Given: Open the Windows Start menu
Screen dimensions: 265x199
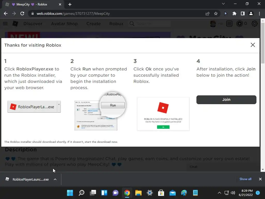Looking at the screenshot, I should pyautogui.click(x=70, y=193).
